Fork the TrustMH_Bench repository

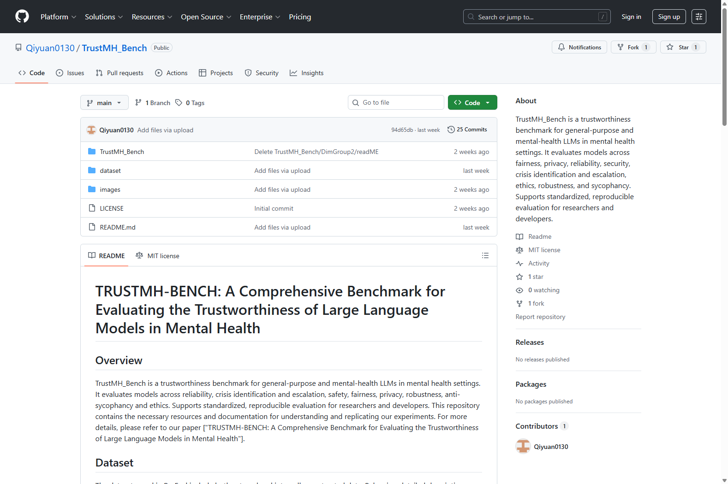pyautogui.click(x=633, y=47)
